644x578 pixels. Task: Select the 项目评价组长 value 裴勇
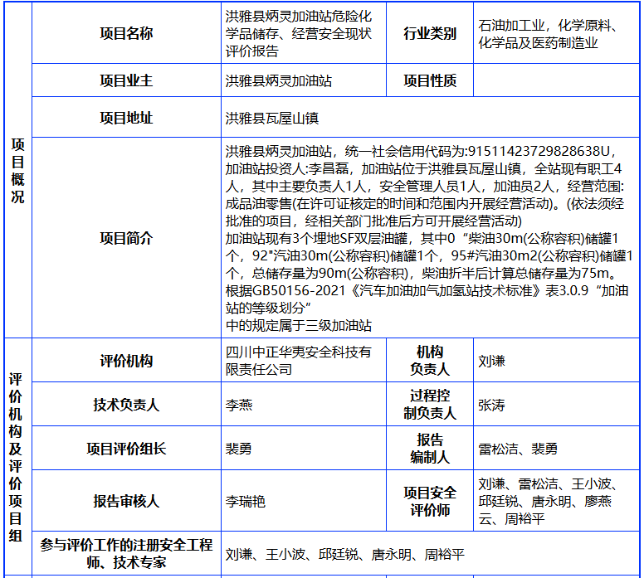(x=239, y=449)
